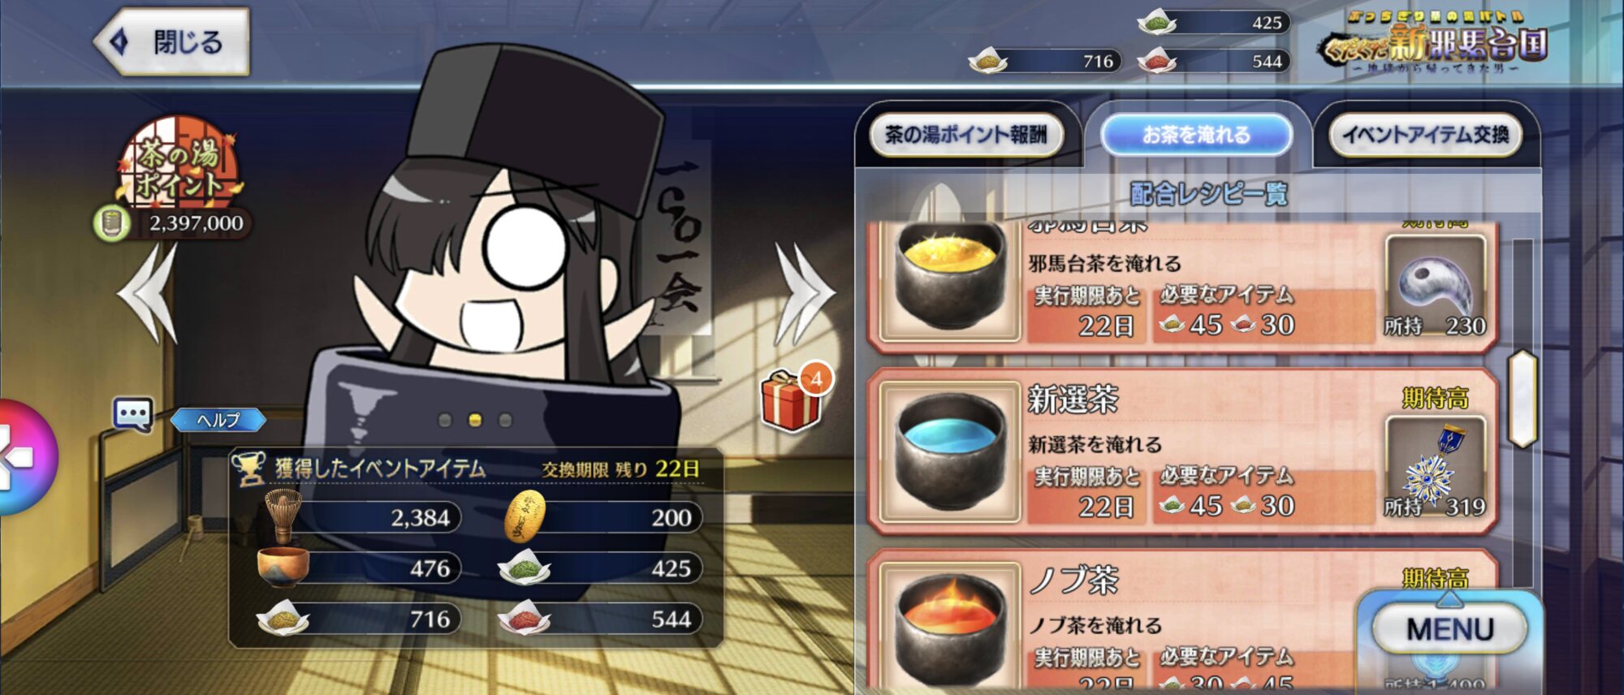
Task: Tap the speech bubble chat icon
Action: point(132,416)
